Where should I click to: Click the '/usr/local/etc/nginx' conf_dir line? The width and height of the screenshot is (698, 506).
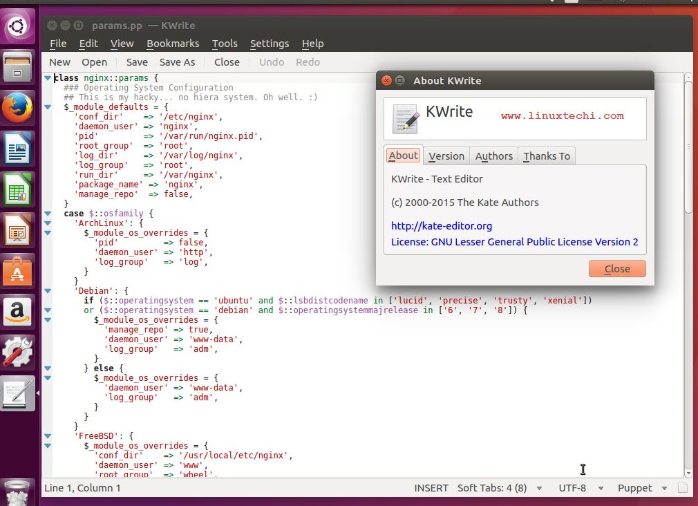tap(194, 456)
